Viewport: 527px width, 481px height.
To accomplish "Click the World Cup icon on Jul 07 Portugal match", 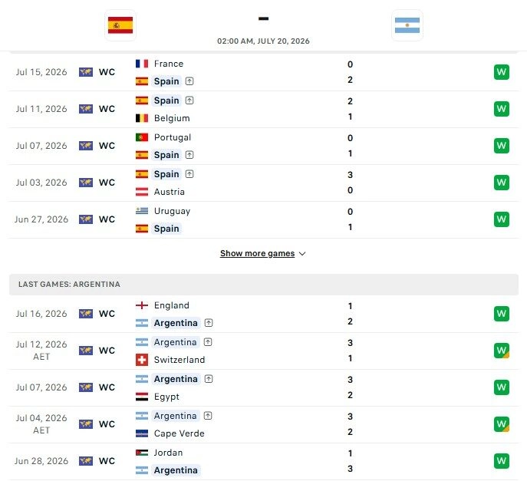I will click(x=86, y=146).
